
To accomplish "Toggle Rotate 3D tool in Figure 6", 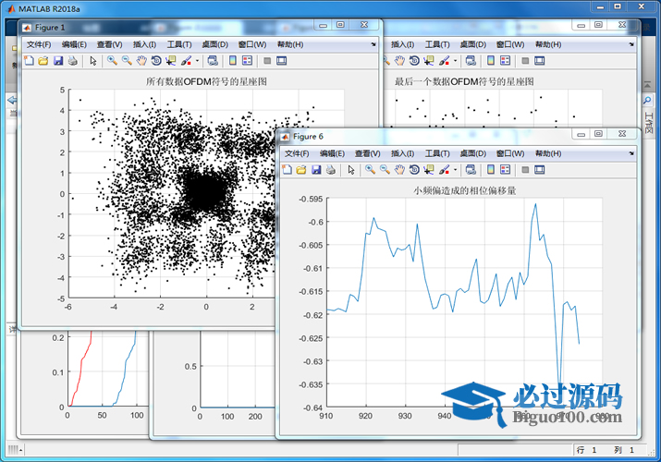I will [414, 170].
